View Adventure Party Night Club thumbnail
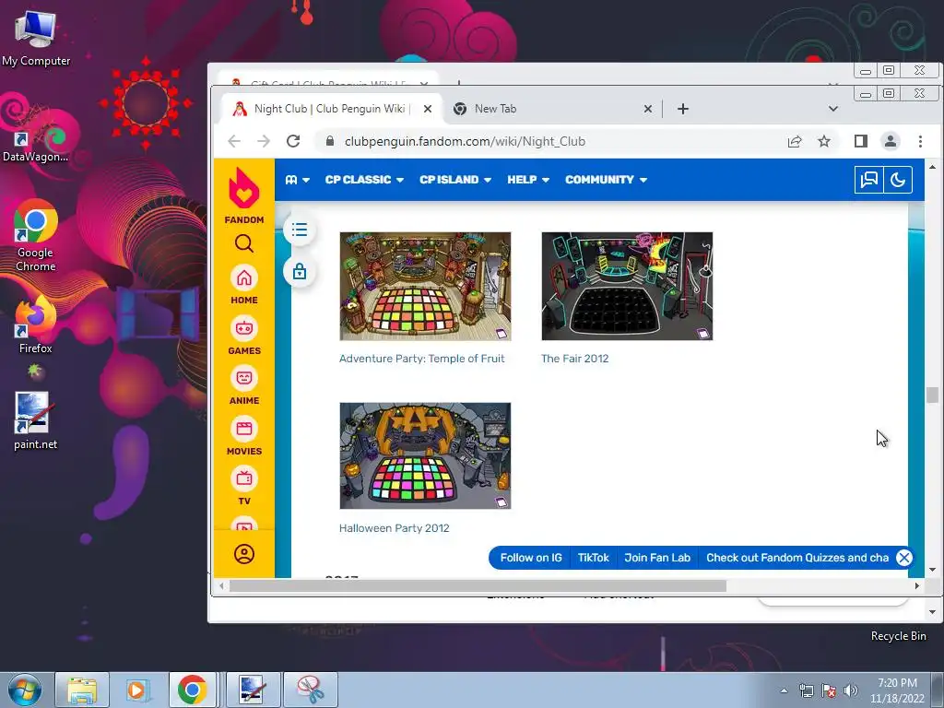944x708 pixels. coord(425,287)
